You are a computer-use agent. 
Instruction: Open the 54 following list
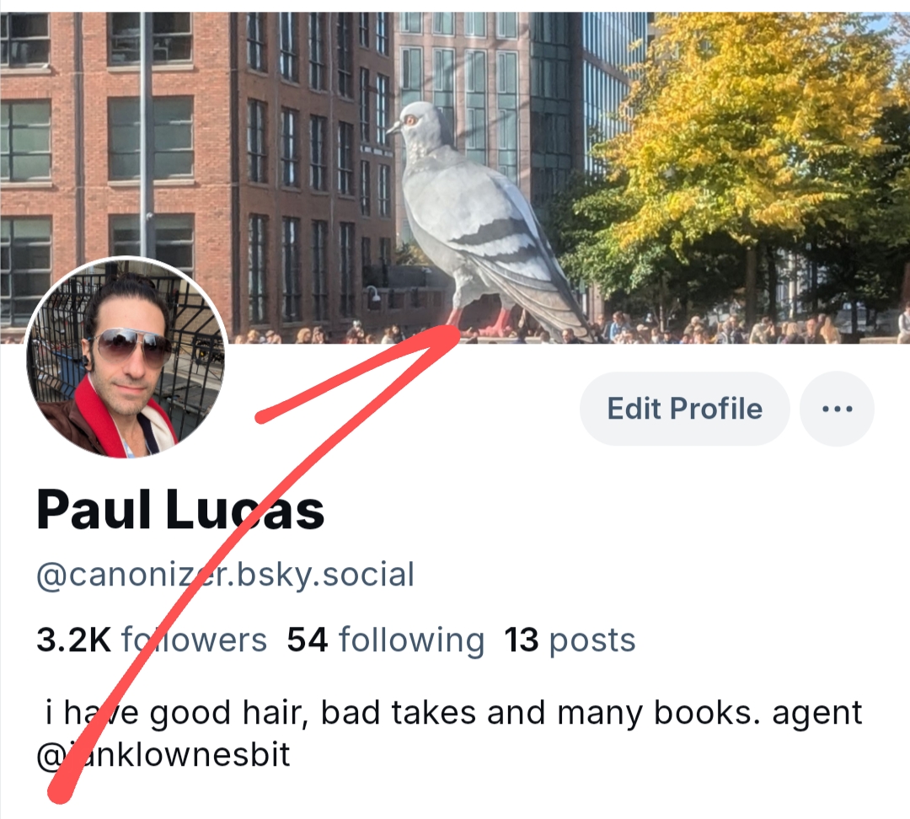385,640
